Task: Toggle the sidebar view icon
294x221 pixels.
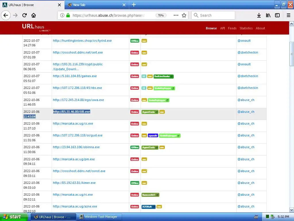Action: pyautogui.click(x=277, y=15)
